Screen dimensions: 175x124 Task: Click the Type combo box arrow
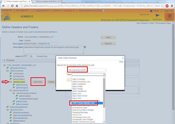click(104, 74)
